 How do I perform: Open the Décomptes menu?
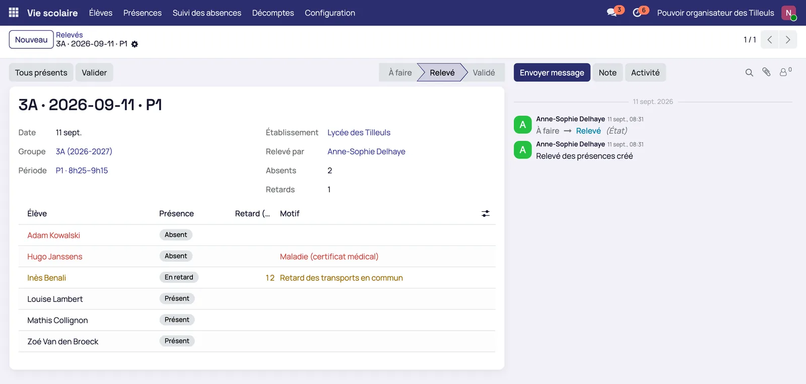[273, 13]
